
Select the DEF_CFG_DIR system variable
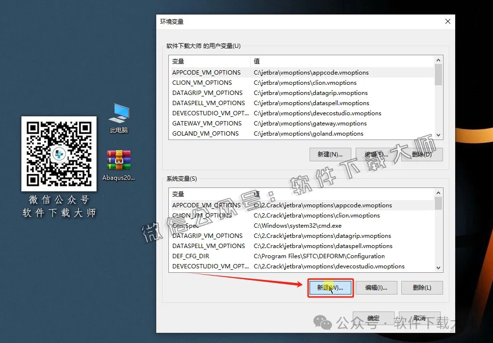pos(191,256)
